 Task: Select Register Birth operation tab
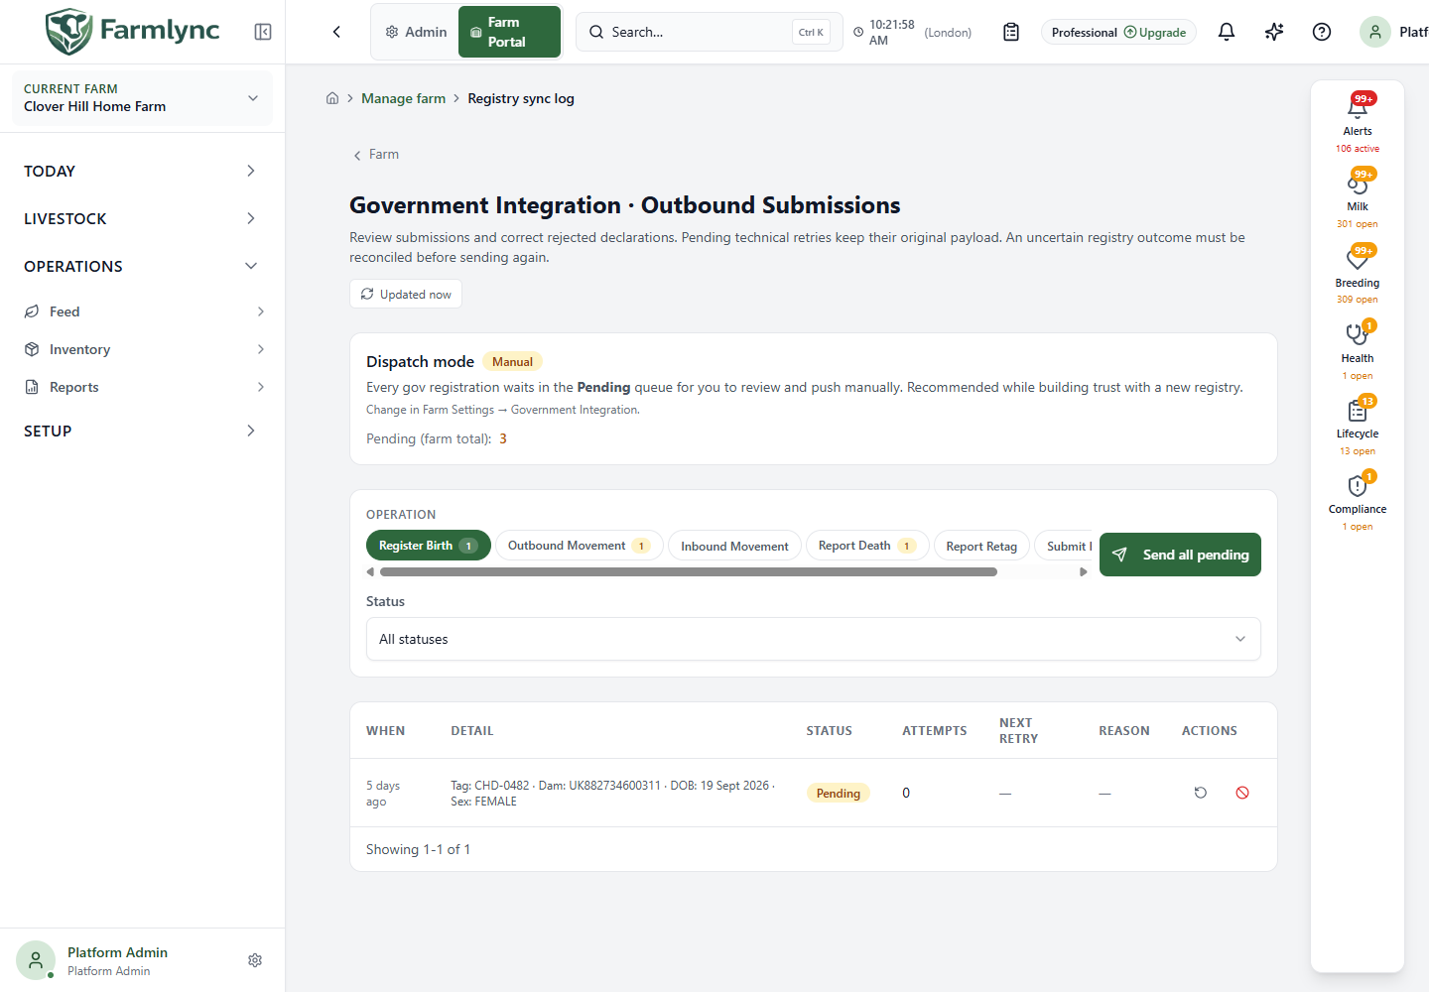pyautogui.click(x=428, y=546)
